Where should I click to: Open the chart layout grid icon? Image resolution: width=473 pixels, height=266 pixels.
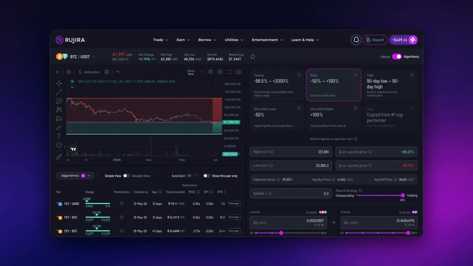click(x=106, y=72)
